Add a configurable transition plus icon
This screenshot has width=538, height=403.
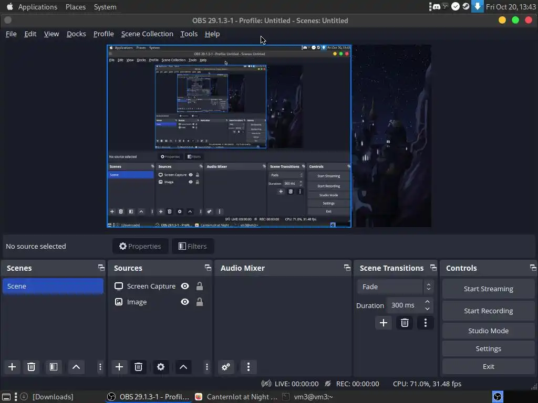[x=384, y=323]
